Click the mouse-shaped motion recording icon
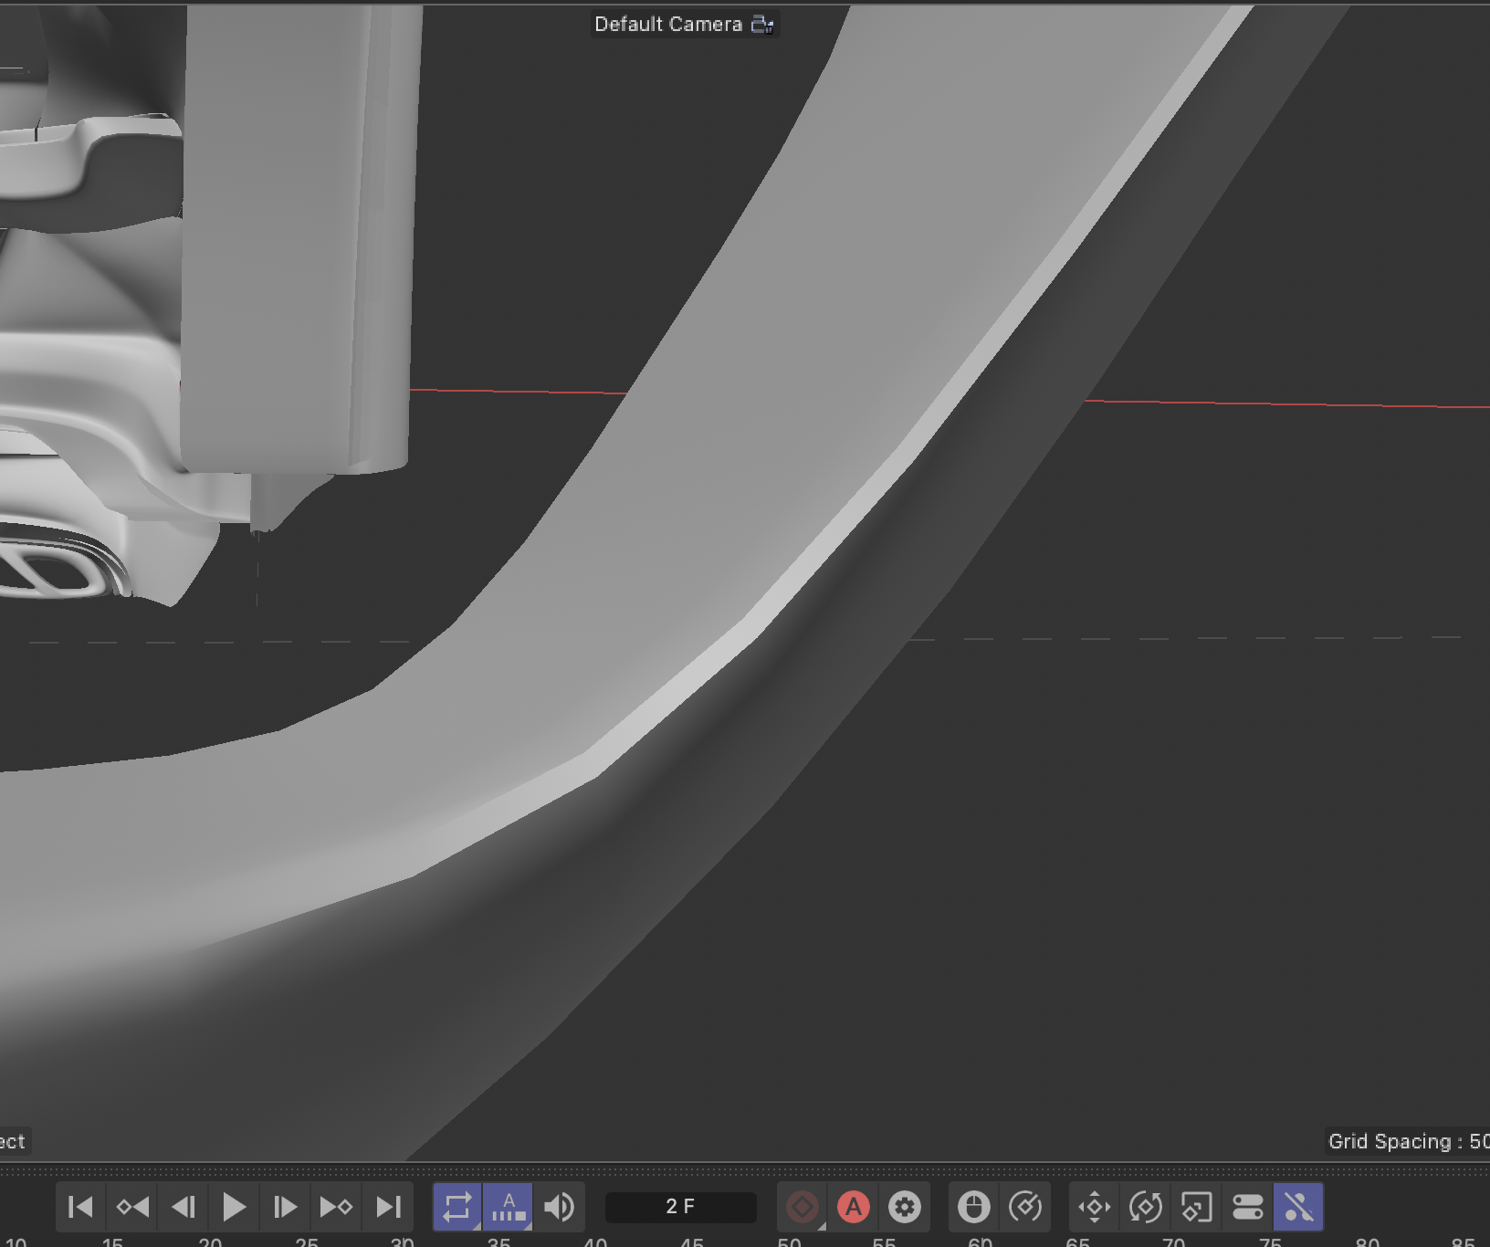 click(x=974, y=1207)
